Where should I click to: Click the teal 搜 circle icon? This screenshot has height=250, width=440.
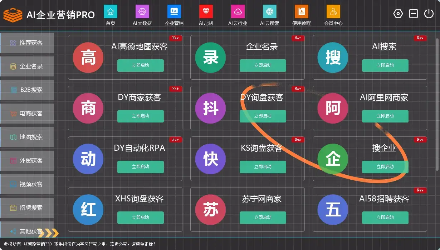[333, 57]
